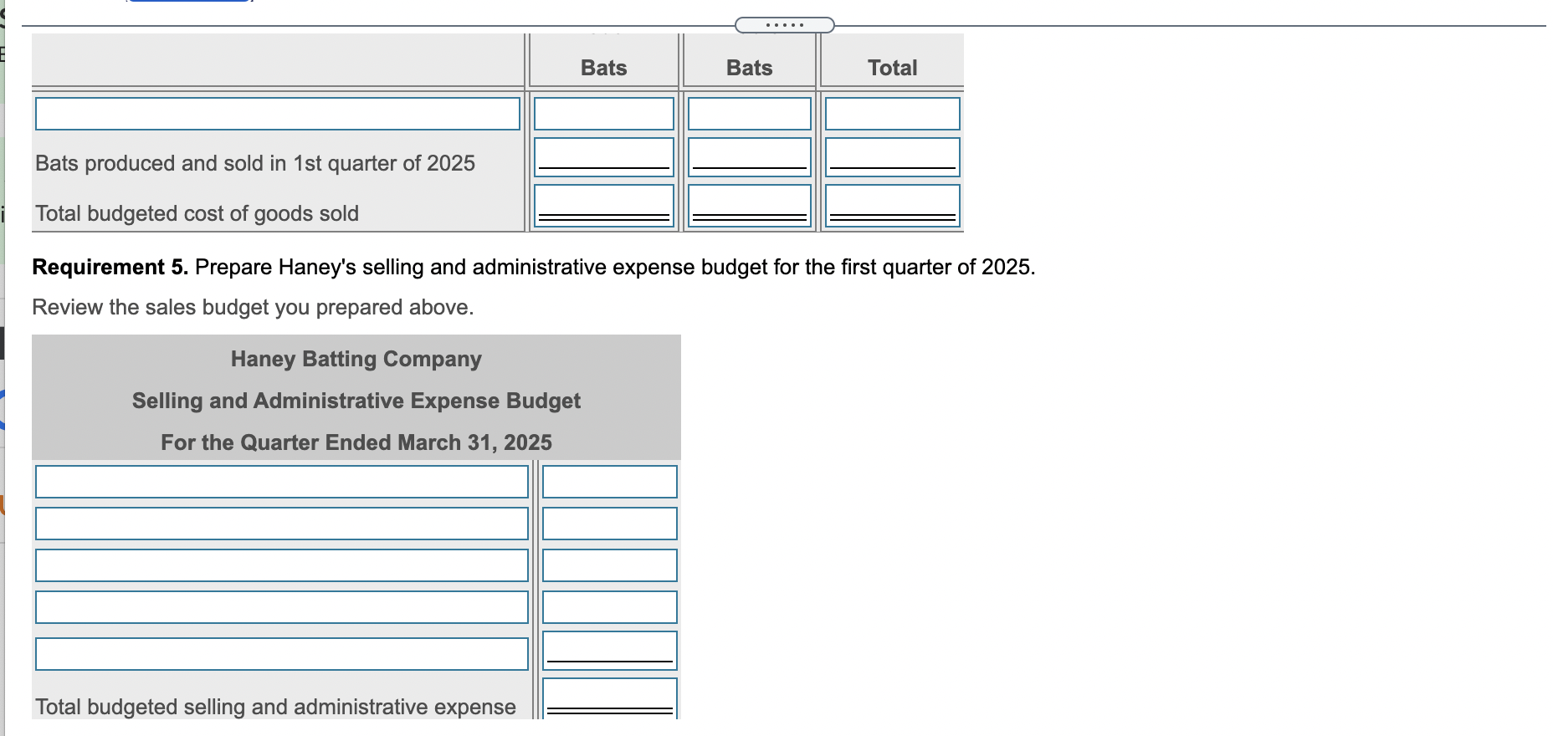Click second Bats field for Bats produced and sold

click(x=750, y=157)
